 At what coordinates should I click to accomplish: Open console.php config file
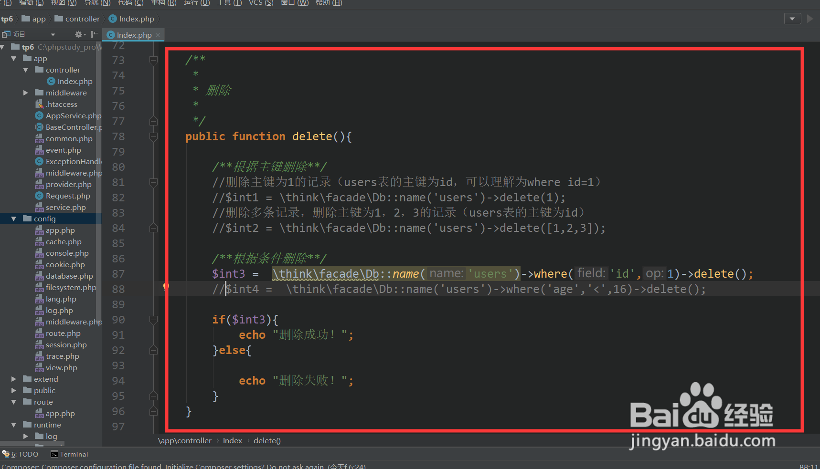pos(62,253)
